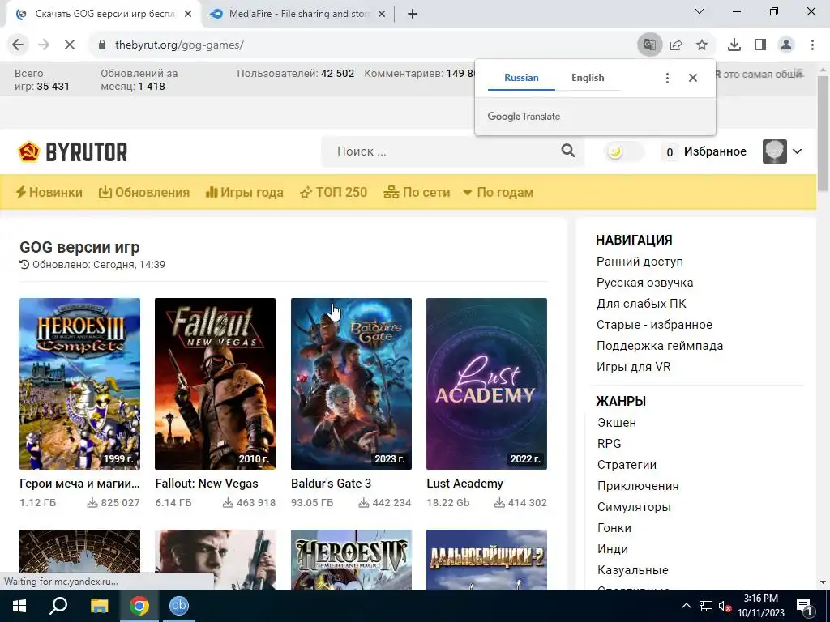The width and height of the screenshot is (830, 622).
Task: Open Heroes III Complete cover thumbnail
Action: point(80,383)
